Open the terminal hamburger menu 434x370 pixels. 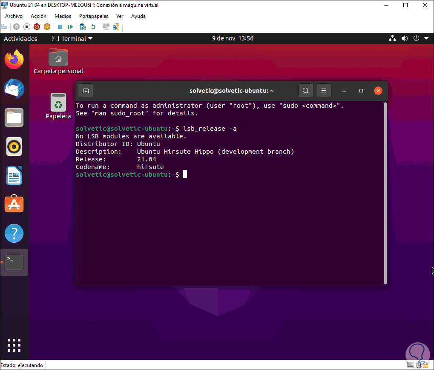(x=324, y=91)
